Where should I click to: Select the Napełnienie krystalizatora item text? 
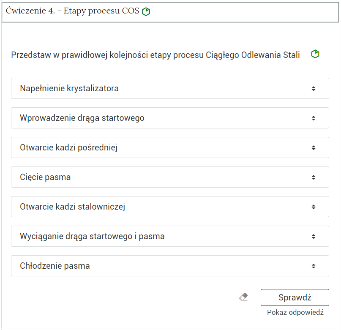tap(69, 89)
